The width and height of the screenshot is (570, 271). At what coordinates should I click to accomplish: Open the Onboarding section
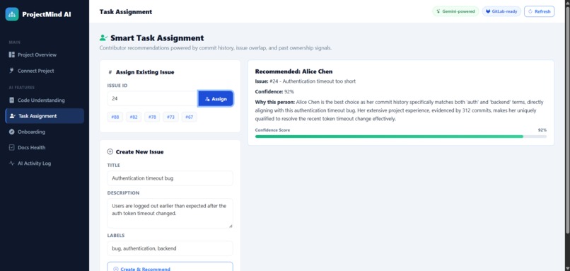[45, 132]
